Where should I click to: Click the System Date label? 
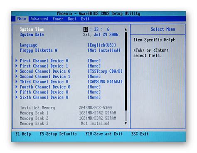pyautogui.click(x=32, y=35)
